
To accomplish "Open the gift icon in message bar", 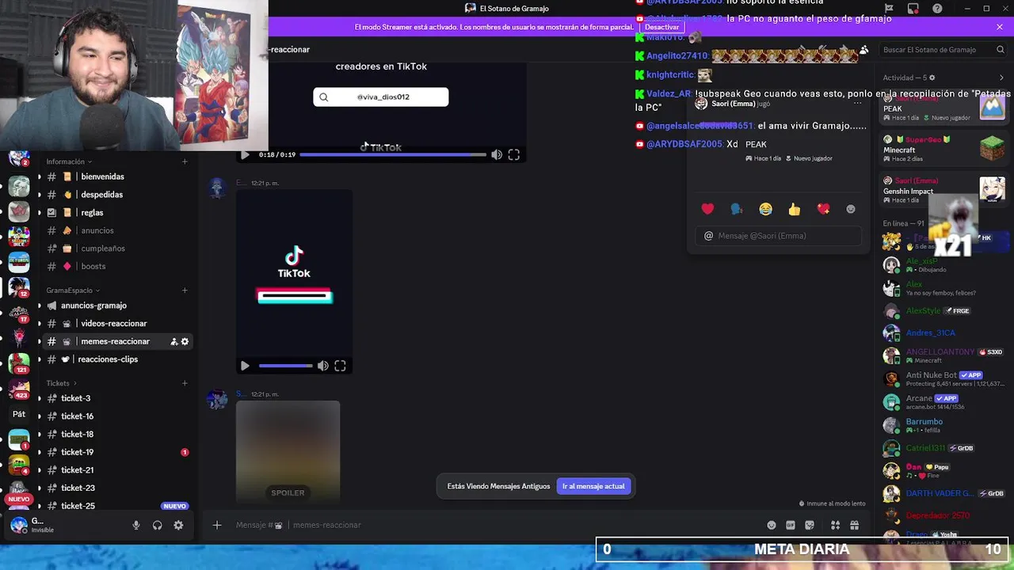I will [x=854, y=525].
